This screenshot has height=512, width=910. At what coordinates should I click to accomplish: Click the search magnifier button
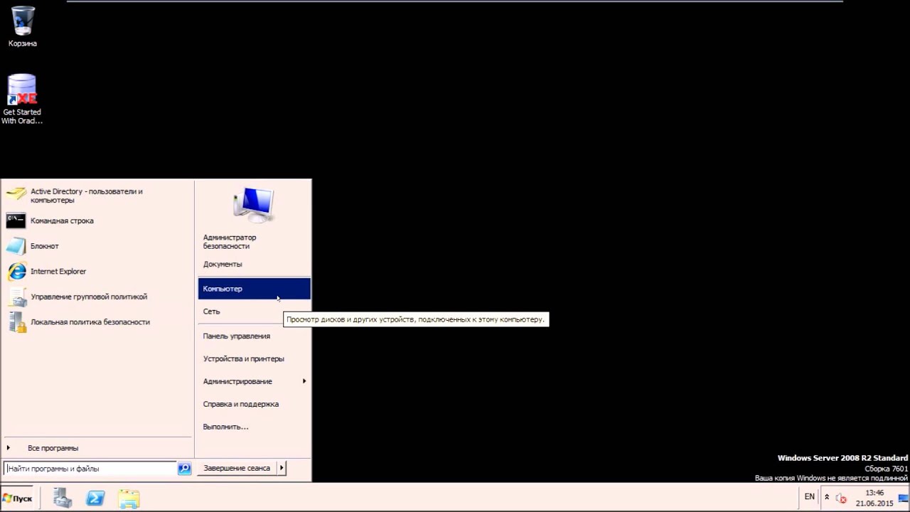[185, 469]
